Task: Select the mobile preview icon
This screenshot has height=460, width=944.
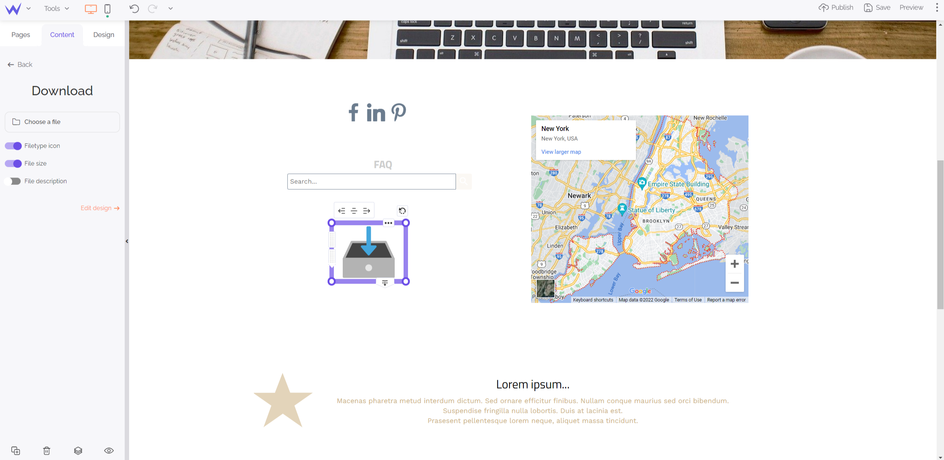Action: tap(107, 8)
